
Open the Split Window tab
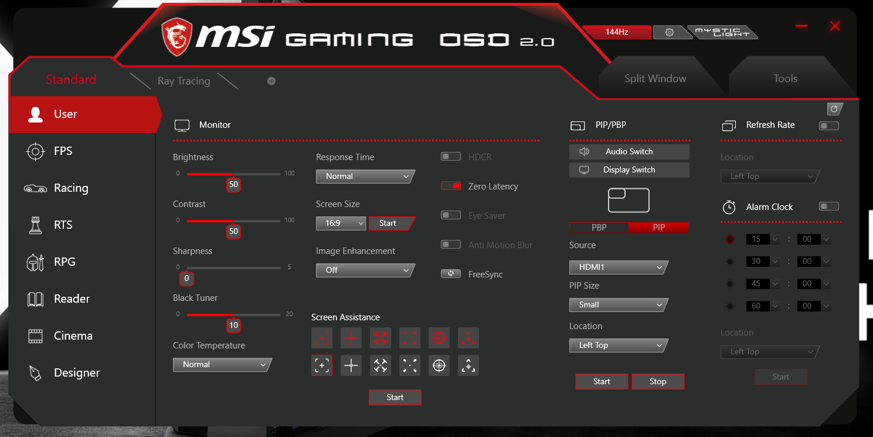point(655,79)
